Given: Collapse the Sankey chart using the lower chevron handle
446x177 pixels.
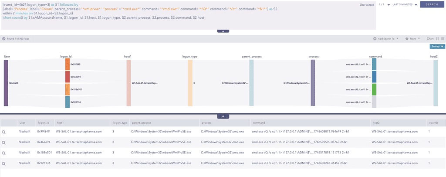Looking at the screenshot, I should (223, 116).
